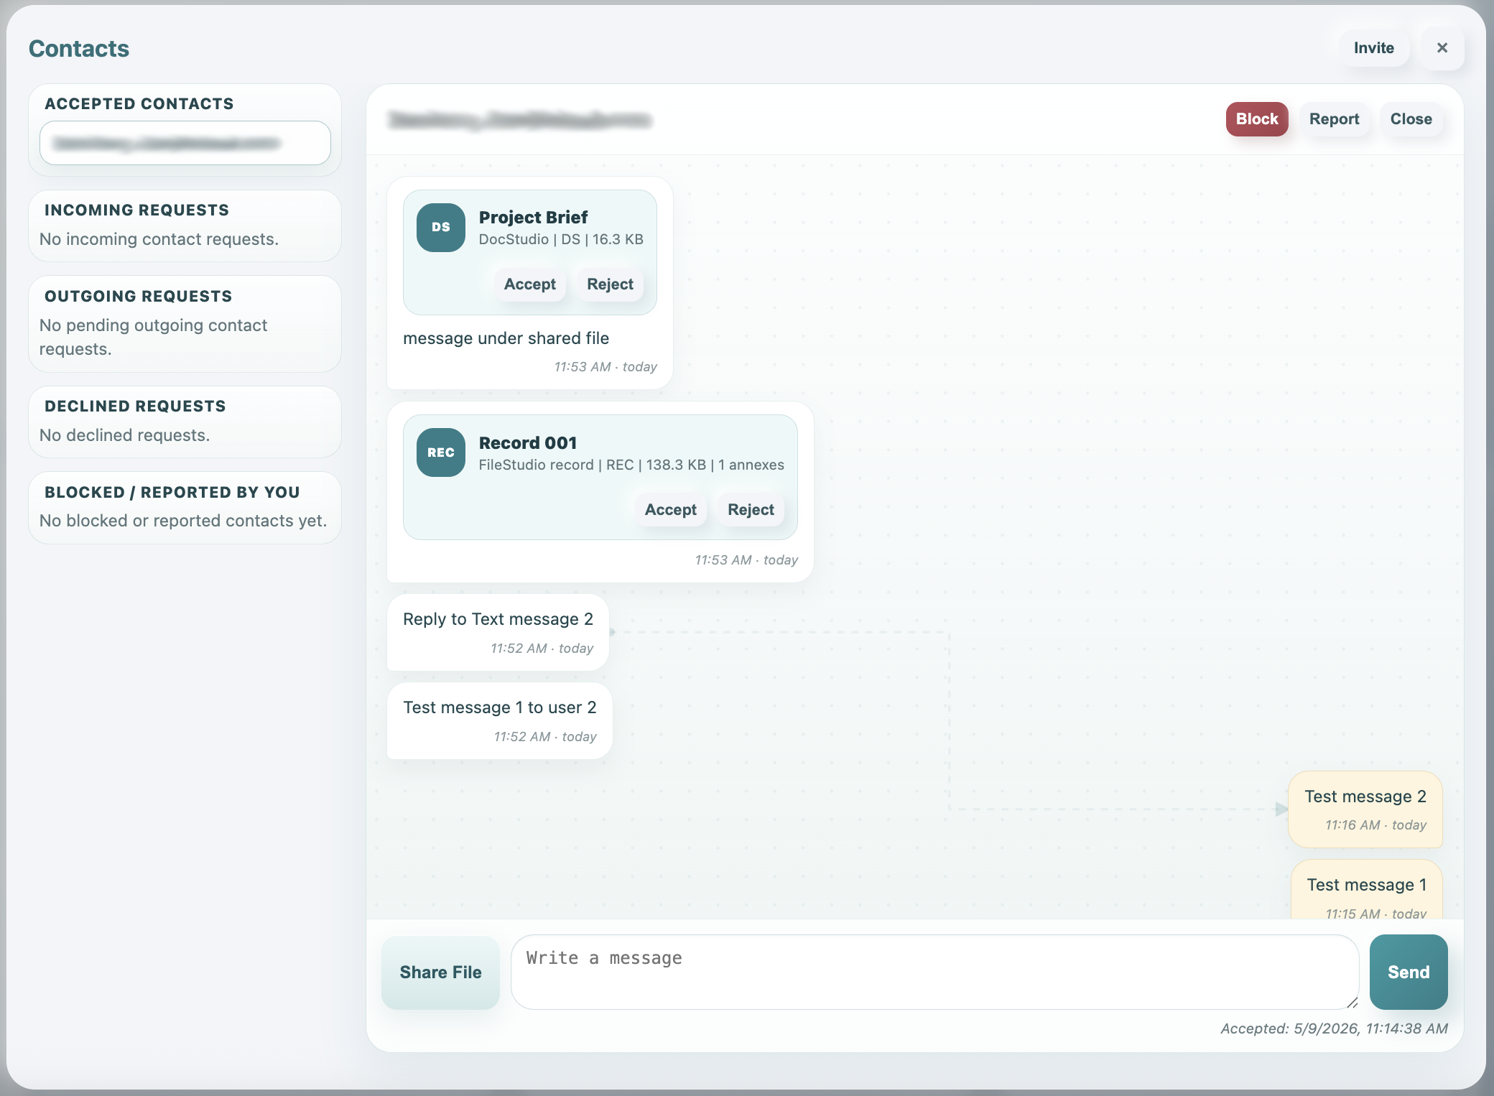Screen dimensions: 1494x1096
Task: Click the resize grip of message box
Action: pyautogui.click(x=1352, y=1003)
